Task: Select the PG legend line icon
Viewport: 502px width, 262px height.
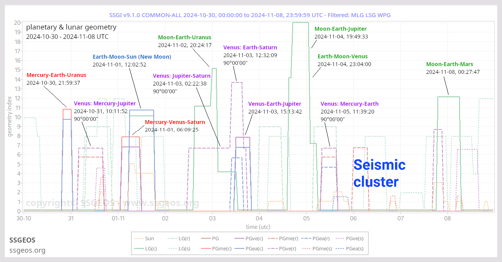Action: (x=205, y=238)
